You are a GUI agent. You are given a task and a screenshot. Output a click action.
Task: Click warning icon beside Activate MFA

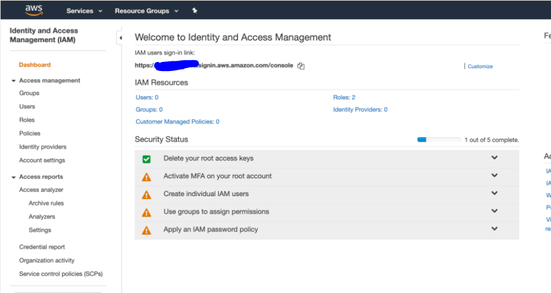pos(146,177)
